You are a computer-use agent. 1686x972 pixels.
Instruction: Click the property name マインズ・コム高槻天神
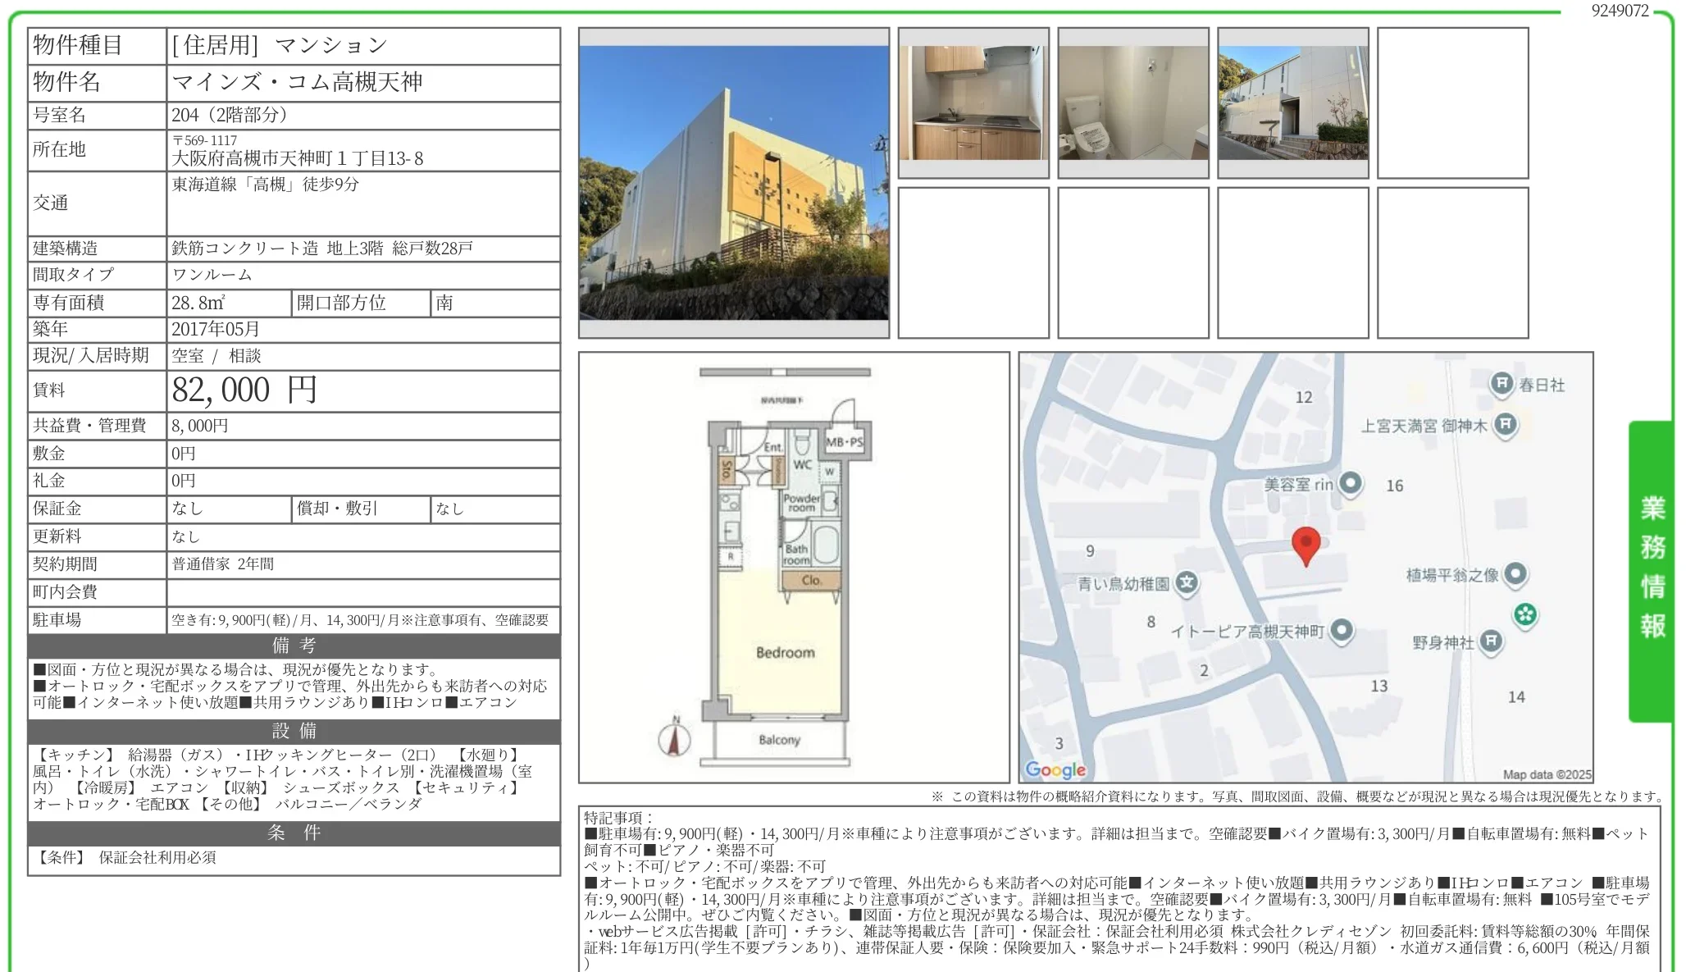click(297, 82)
